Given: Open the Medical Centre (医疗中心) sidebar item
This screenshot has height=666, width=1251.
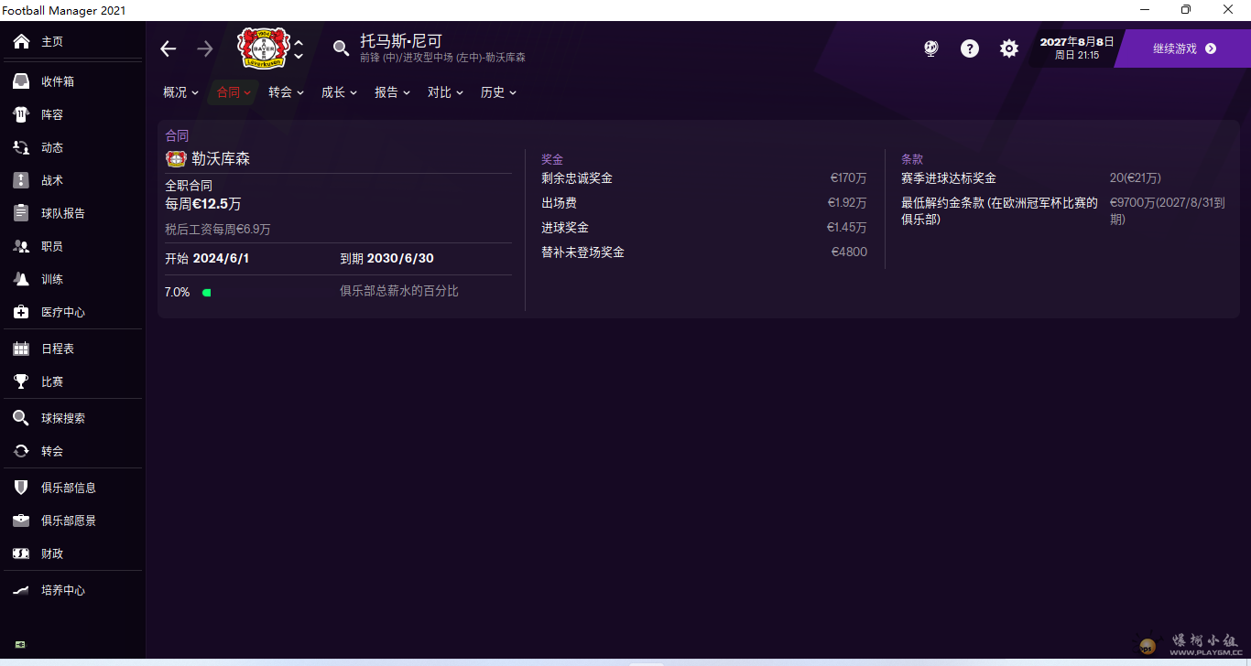Looking at the screenshot, I should [62, 312].
